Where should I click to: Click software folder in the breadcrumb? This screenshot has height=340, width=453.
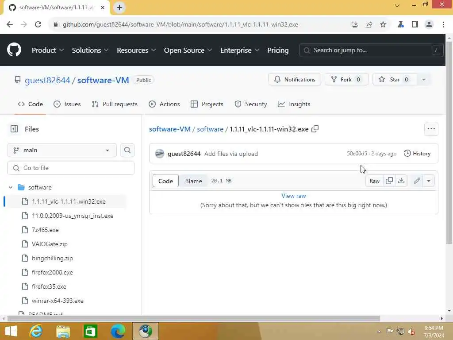click(210, 129)
